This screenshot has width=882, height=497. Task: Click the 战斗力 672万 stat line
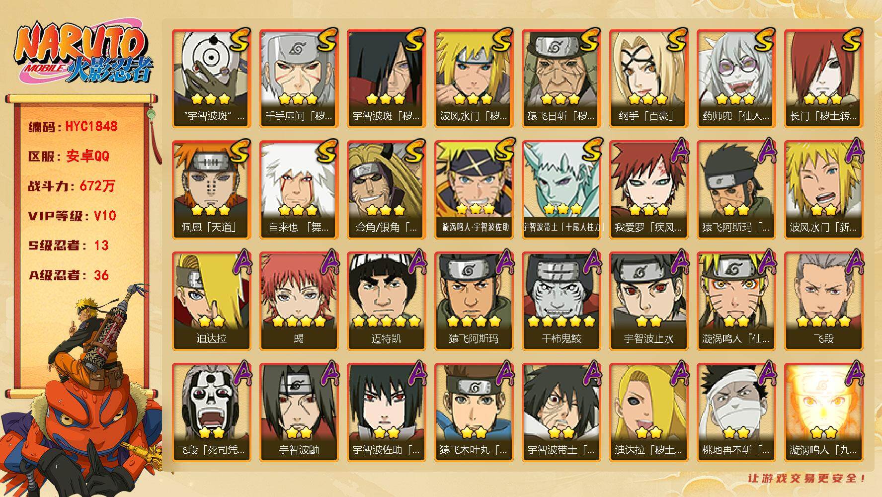tap(72, 186)
